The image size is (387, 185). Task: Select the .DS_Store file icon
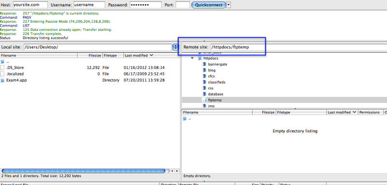tap(2, 68)
